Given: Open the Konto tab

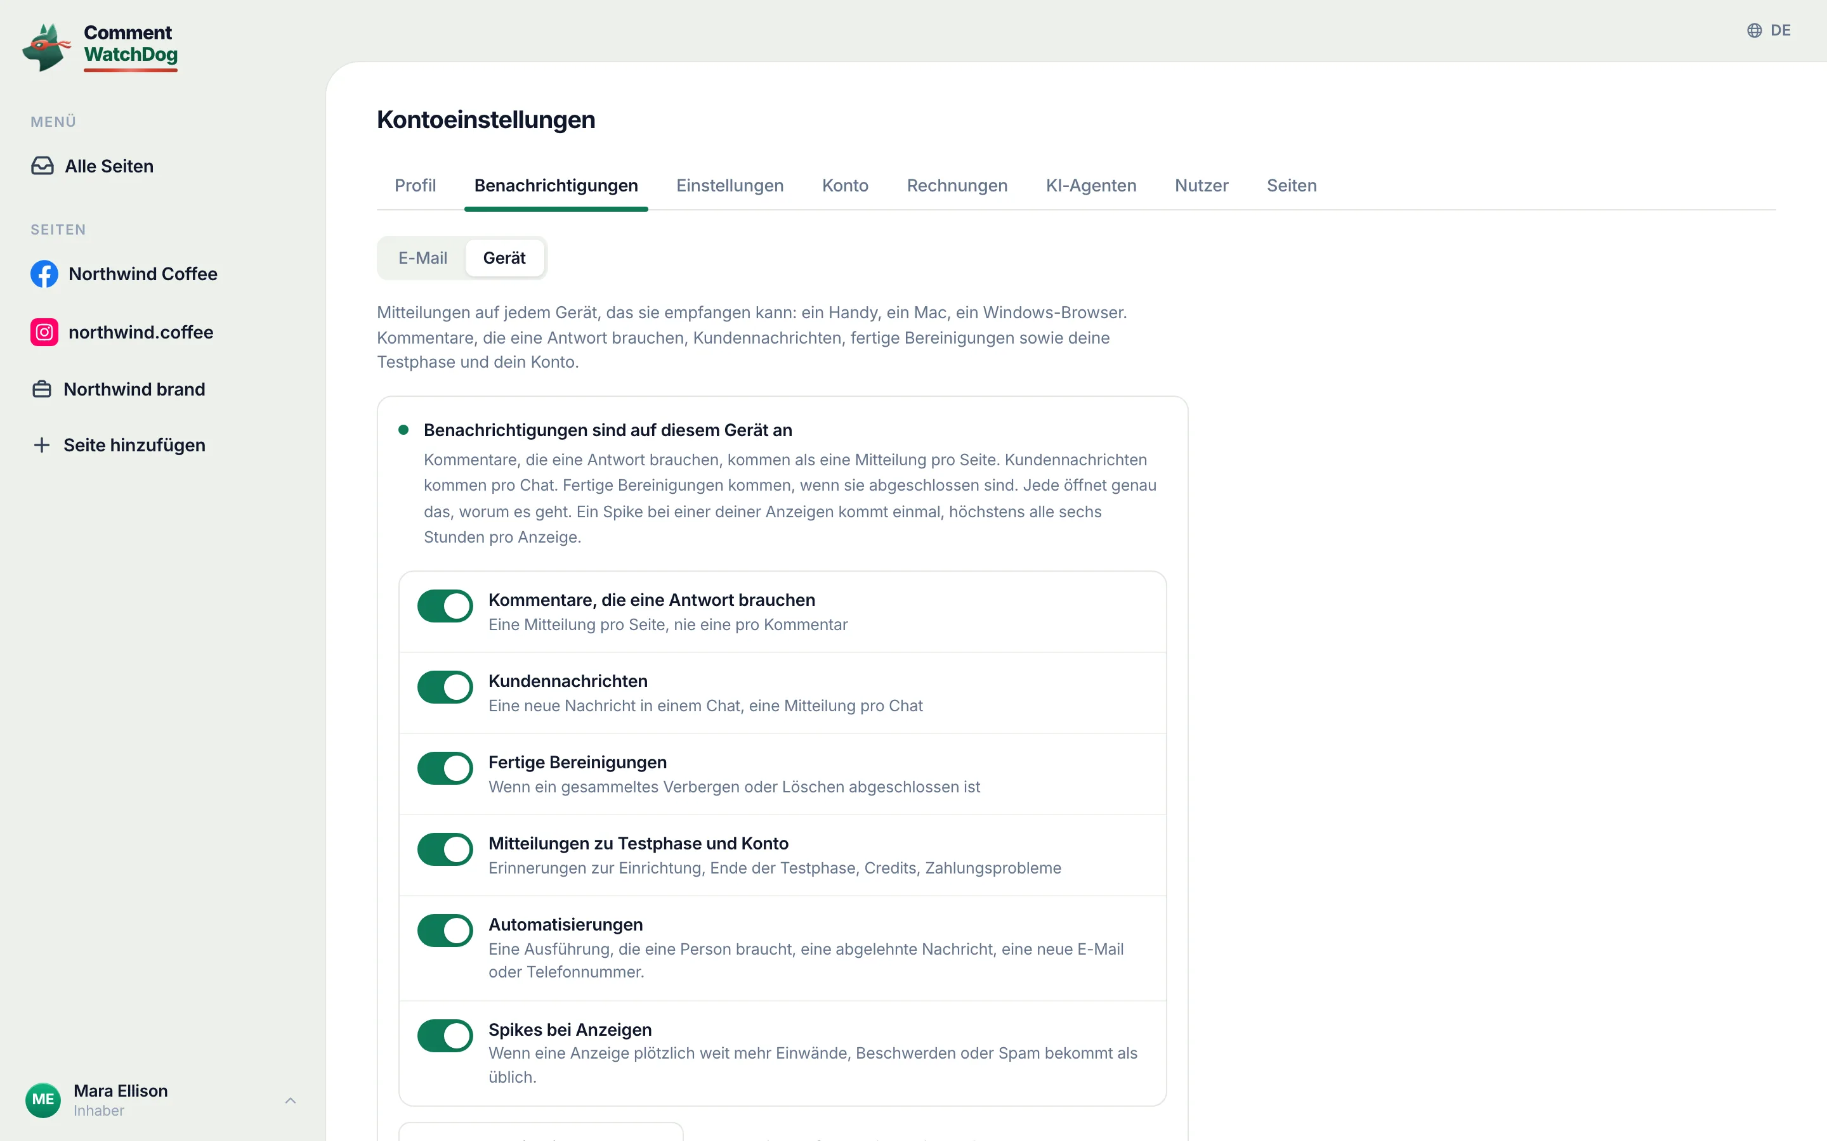Looking at the screenshot, I should coord(845,186).
